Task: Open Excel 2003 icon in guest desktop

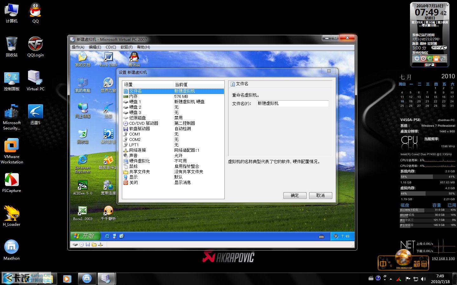Action: pos(83,213)
